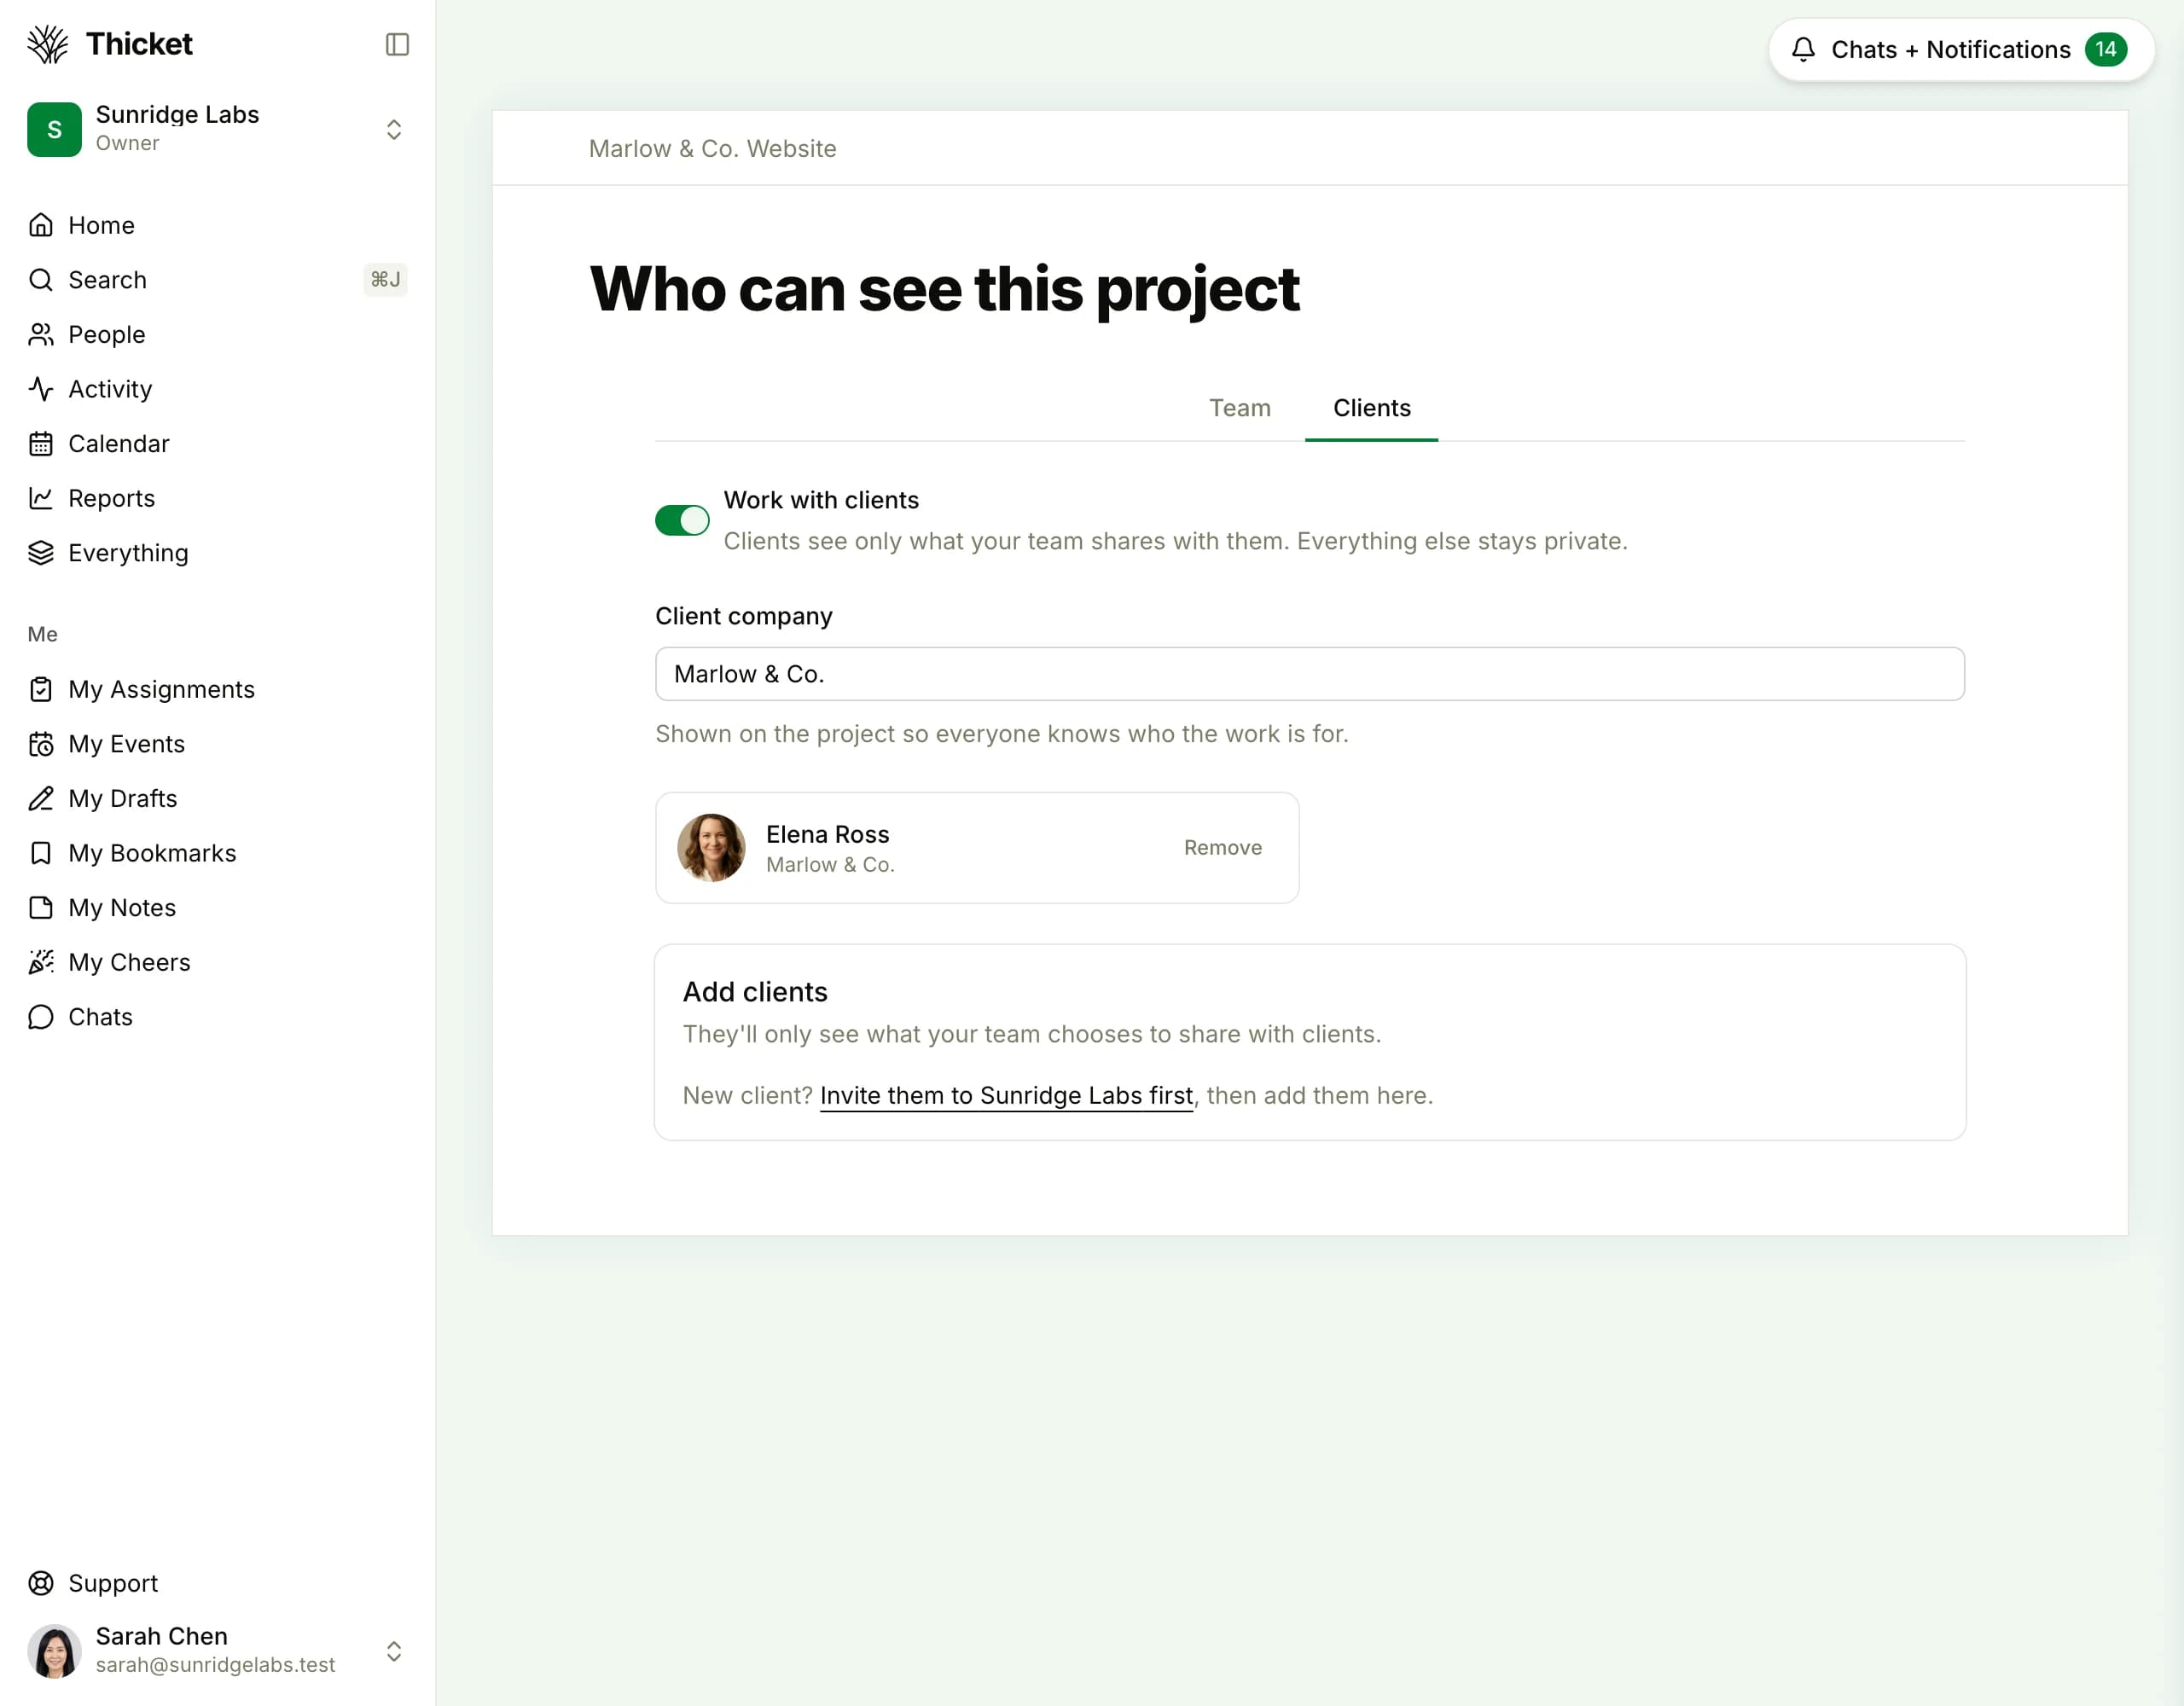2184x1706 pixels.
Task: Collapse the sidebar panel icon
Action: click(397, 44)
